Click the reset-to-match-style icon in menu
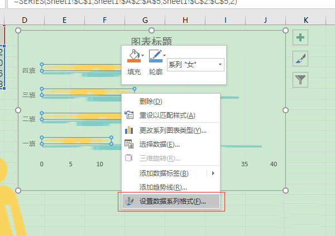 129,115
